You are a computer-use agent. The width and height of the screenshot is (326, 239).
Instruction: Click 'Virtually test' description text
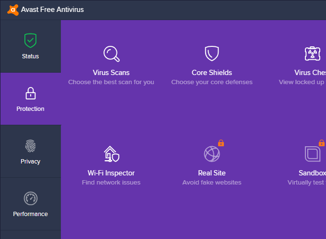click(306, 183)
